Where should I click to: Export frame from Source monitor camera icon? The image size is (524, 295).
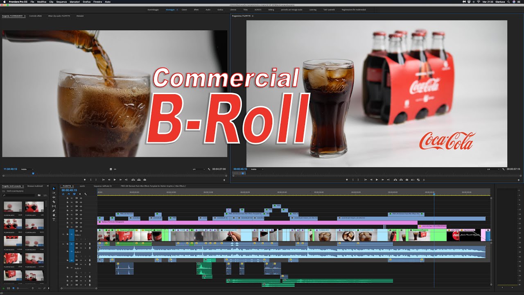[145, 179]
